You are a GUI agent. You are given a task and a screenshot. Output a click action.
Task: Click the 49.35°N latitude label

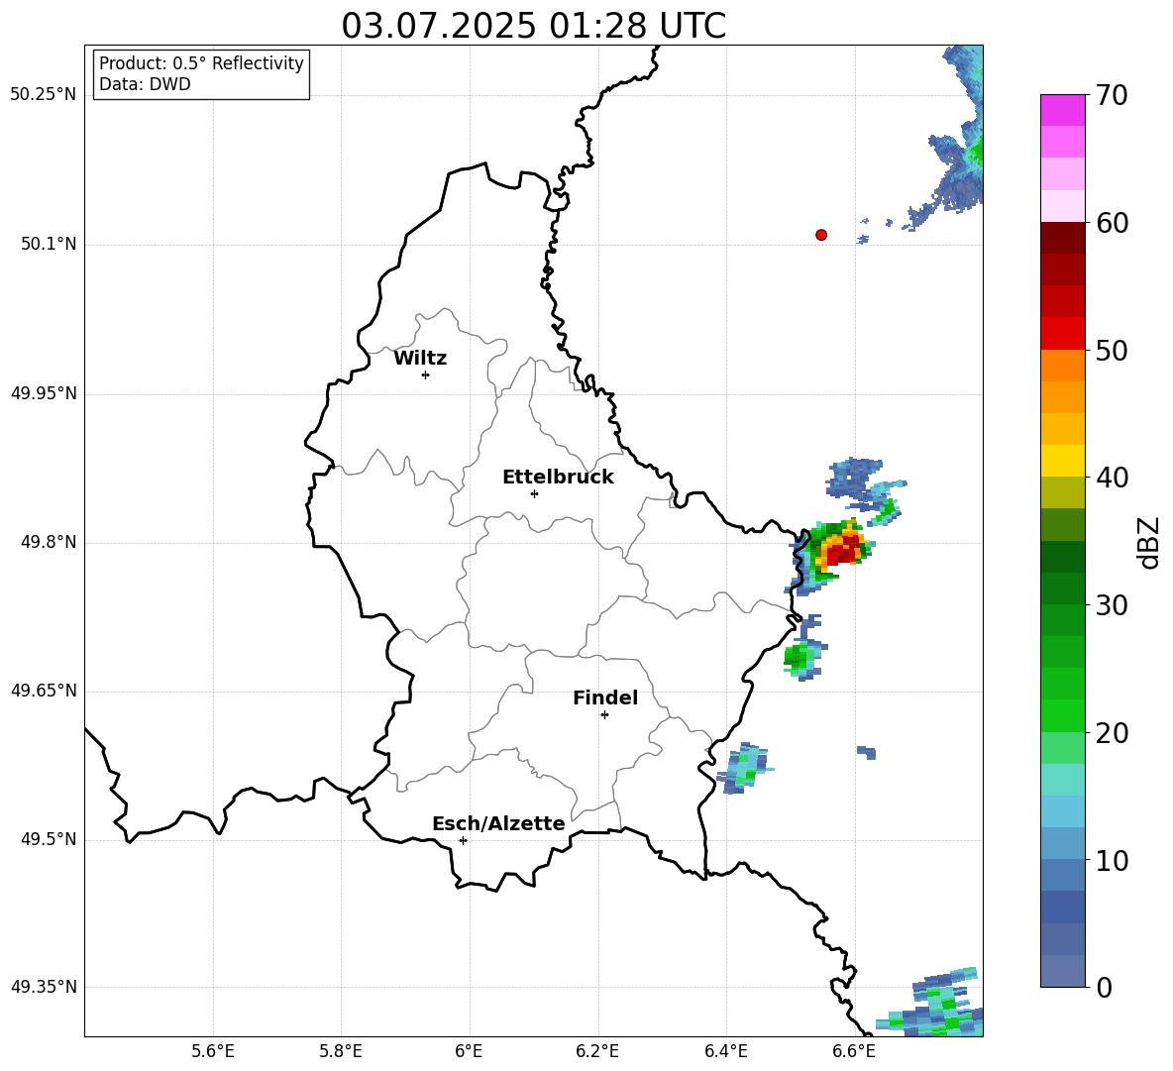pos(44,987)
